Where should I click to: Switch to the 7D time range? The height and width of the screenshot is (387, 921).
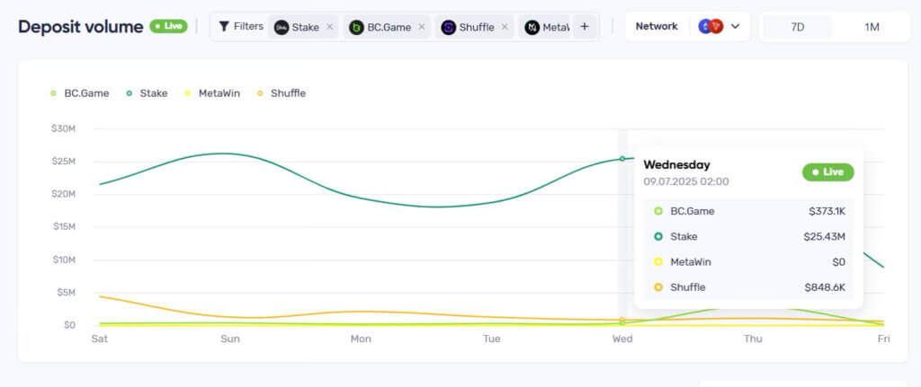pos(797,27)
